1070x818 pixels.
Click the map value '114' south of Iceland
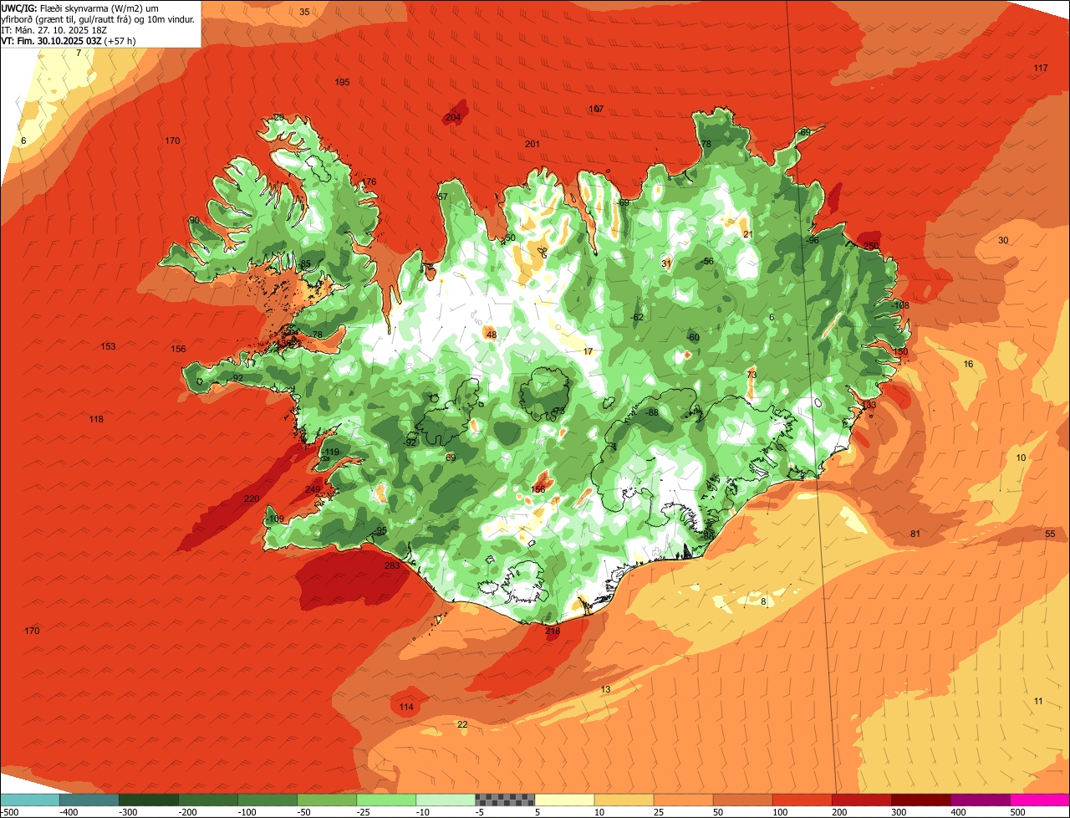[406, 708]
